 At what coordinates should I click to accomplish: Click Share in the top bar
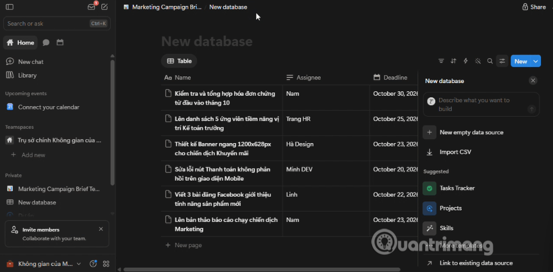point(534,7)
